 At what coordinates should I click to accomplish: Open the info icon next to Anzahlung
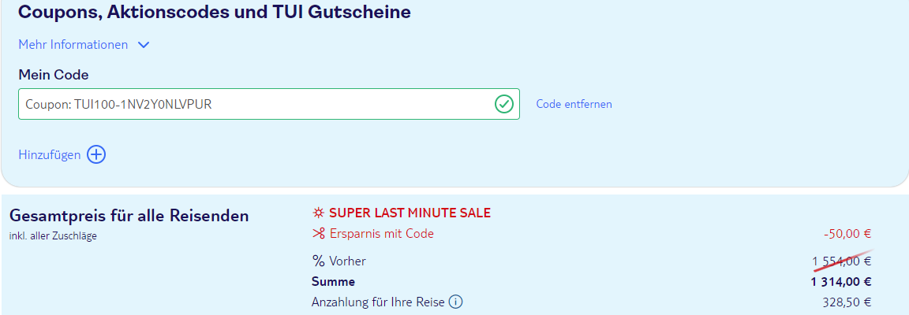pyautogui.click(x=456, y=302)
